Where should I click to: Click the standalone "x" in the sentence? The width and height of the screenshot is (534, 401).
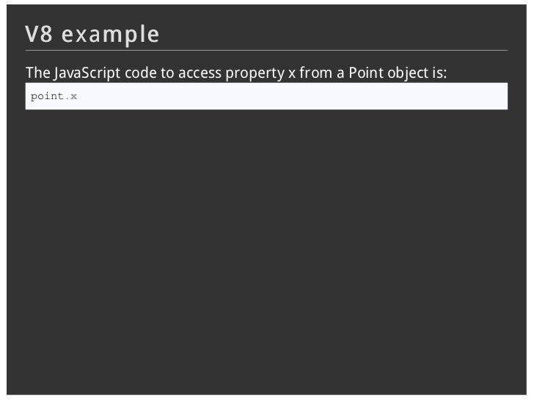click(x=292, y=73)
